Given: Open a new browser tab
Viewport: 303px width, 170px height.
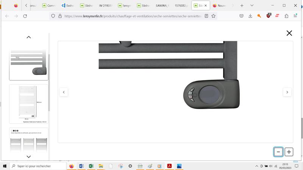Looking at the screenshot, I should (242, 6).
